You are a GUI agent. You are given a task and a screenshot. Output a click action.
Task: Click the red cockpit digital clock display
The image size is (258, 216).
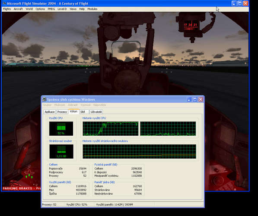(191, 25)
